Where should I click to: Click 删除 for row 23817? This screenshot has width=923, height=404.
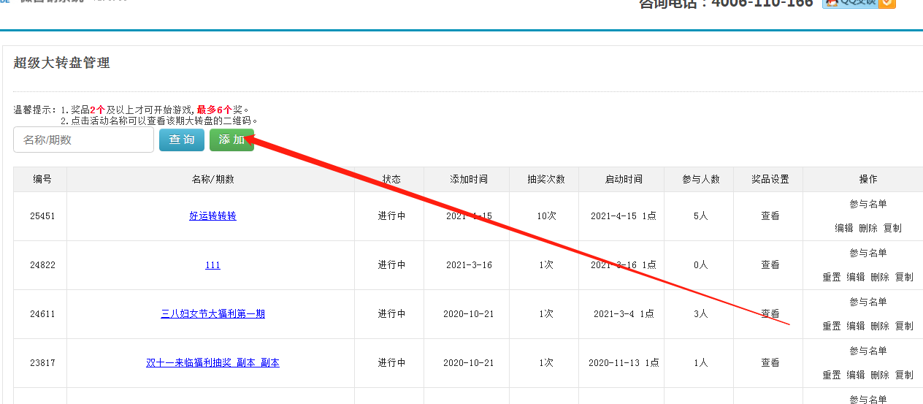(880, 375)
